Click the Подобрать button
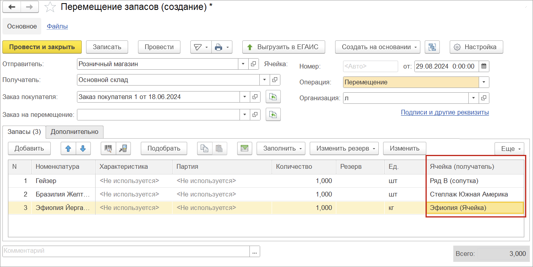 pos(164,149)
